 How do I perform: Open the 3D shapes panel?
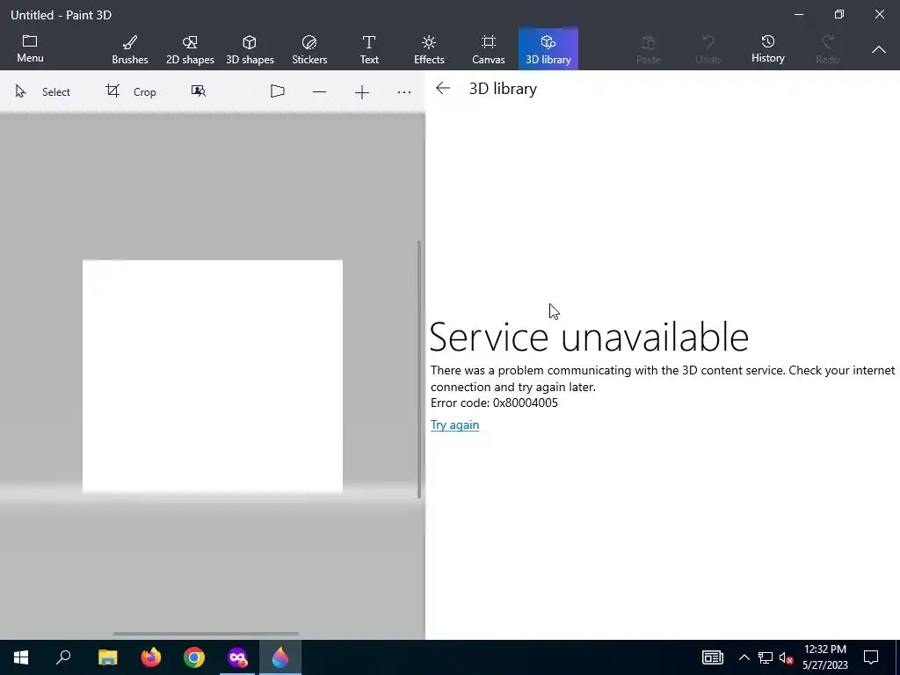[250, 49]
